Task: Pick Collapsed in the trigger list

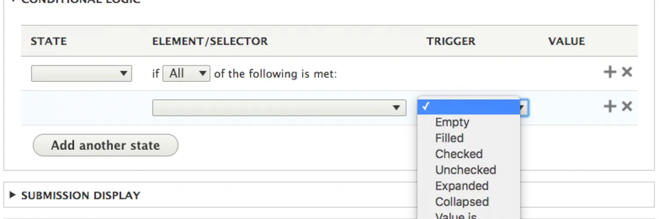Action: point(462,202)
